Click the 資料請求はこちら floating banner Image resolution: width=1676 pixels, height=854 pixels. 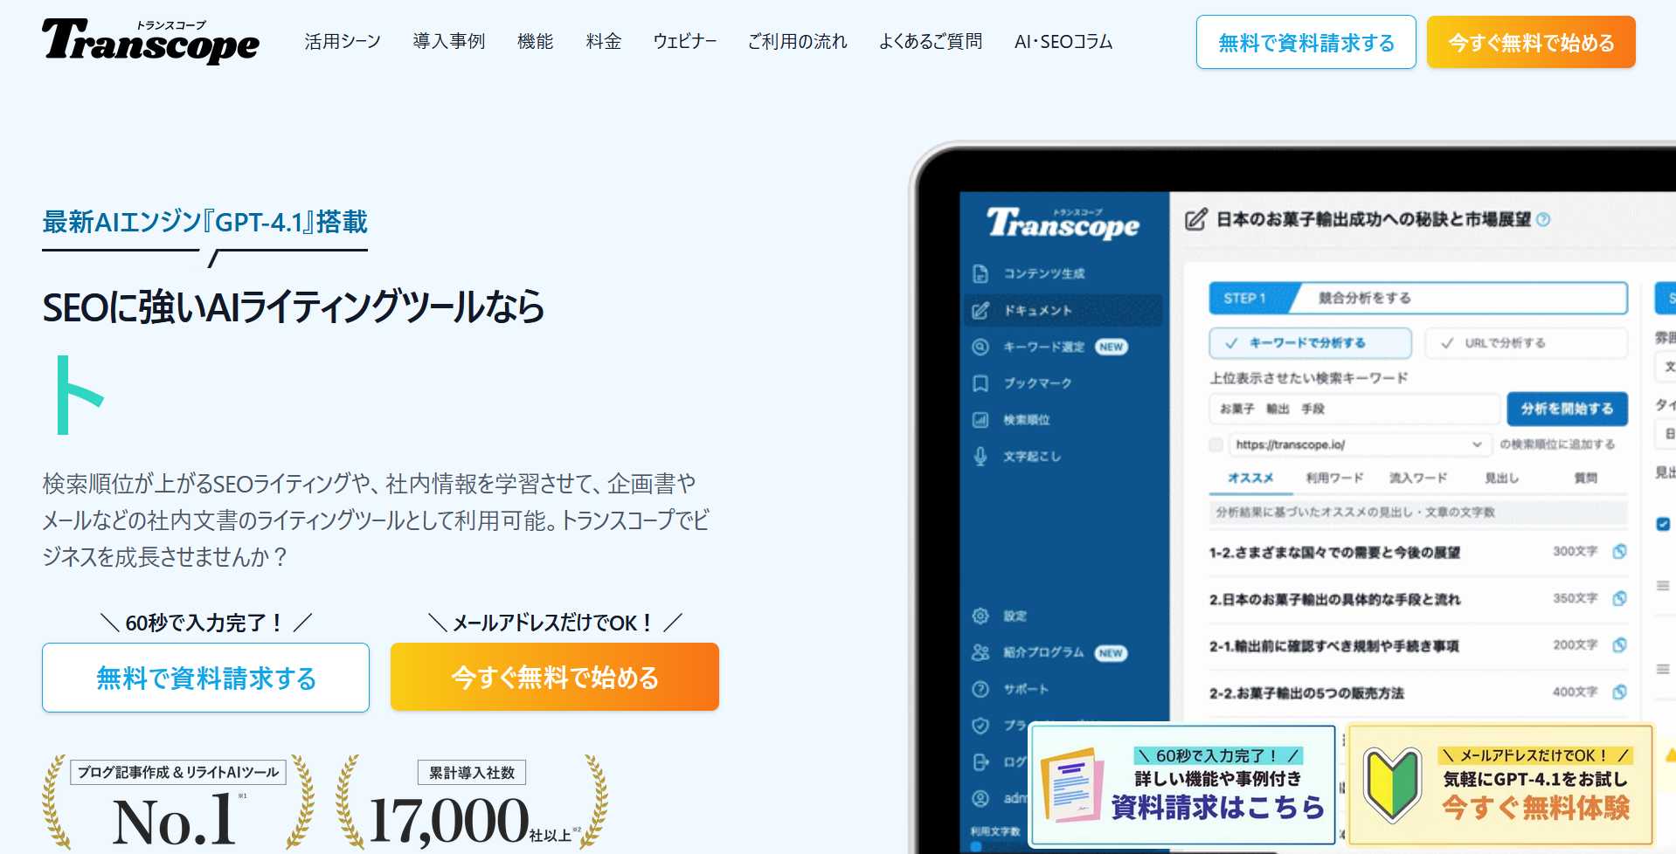click(1183, 784)
